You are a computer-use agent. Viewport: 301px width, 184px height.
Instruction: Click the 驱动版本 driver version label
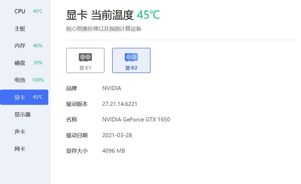pos(77,104)
